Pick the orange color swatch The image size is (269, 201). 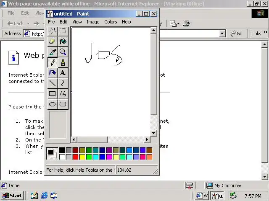(x=150, y=157)
